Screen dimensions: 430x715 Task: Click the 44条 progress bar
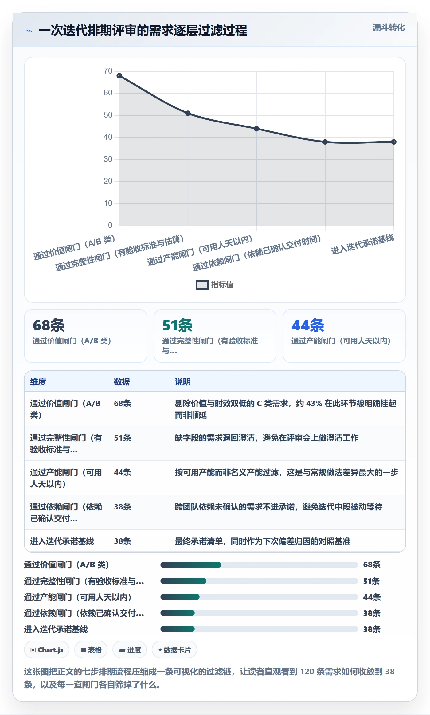259,597
